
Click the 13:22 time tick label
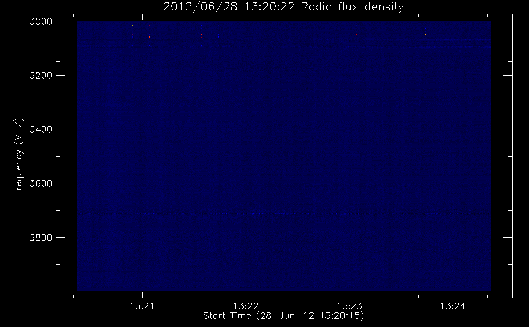(x=246, y=306)
